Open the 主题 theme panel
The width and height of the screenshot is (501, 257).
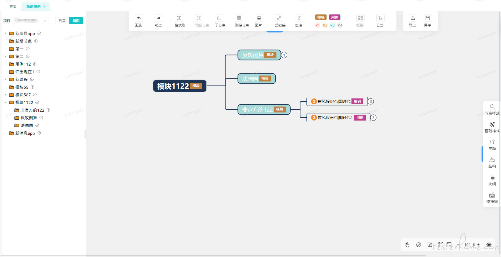[492, 145]
